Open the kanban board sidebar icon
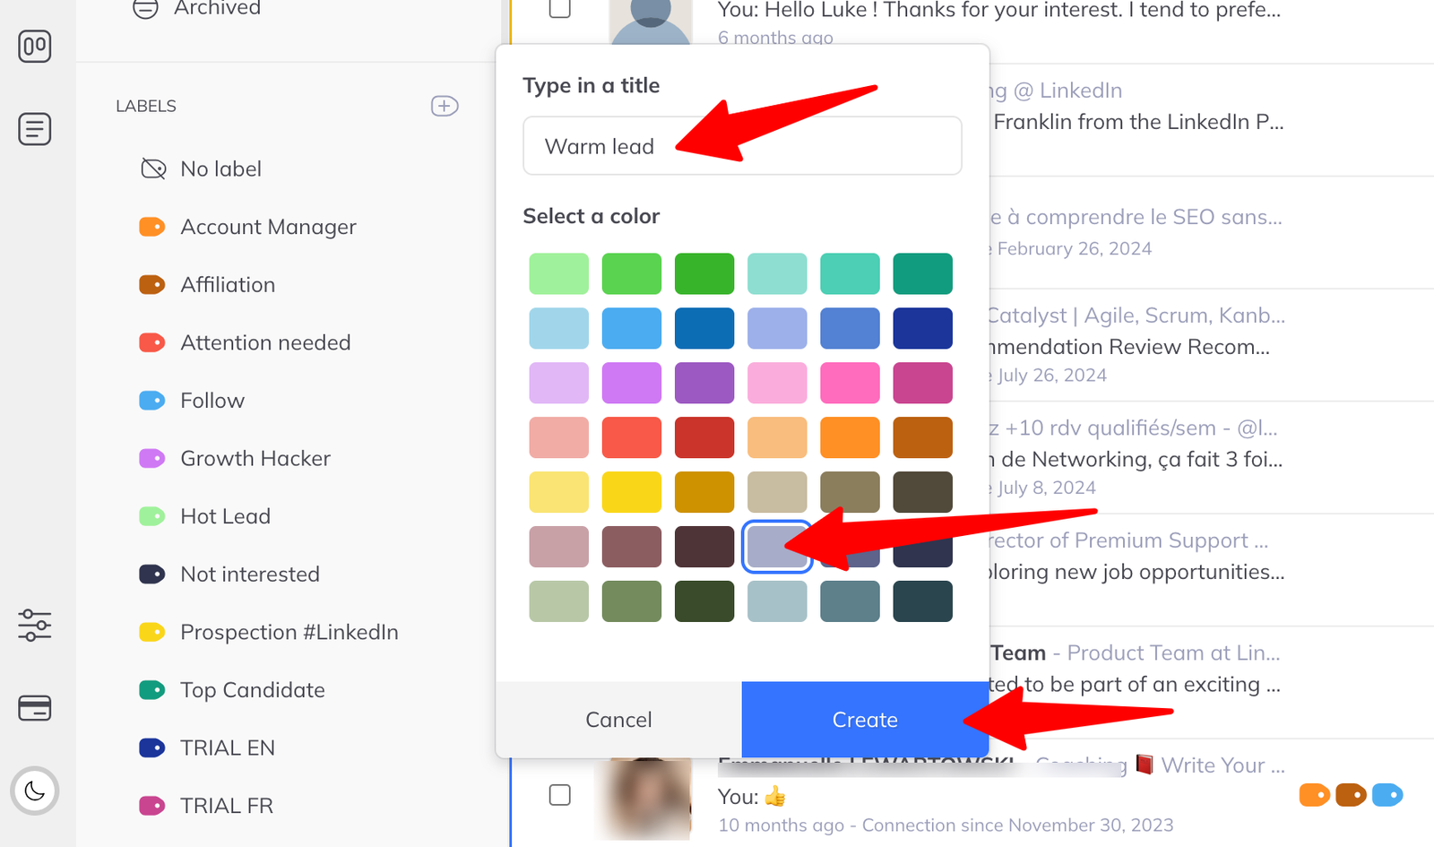1434x847 pixels. [x=35, y=47]
